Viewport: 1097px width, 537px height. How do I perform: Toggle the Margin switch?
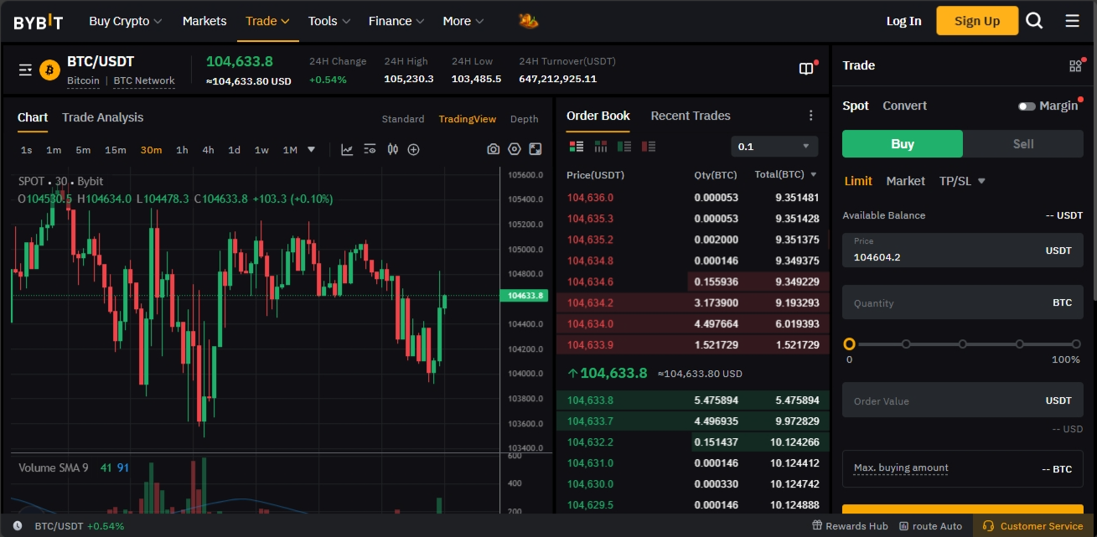[x=1026, y=106]
